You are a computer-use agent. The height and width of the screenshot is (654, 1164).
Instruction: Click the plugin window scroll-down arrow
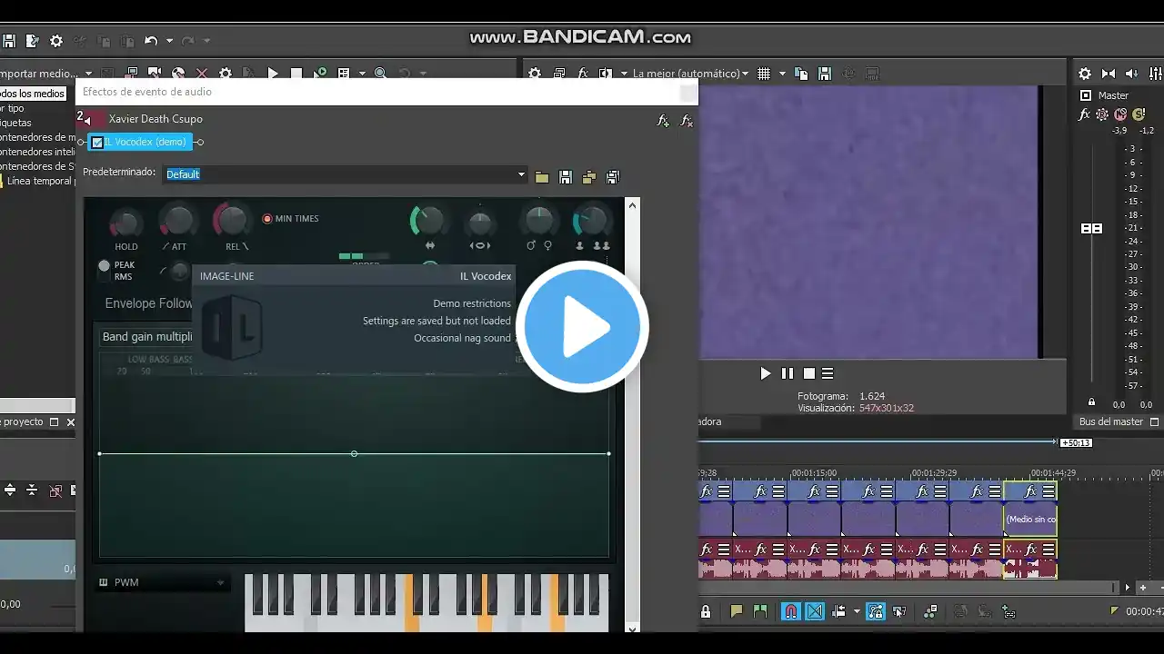click(x=632, y=627)
